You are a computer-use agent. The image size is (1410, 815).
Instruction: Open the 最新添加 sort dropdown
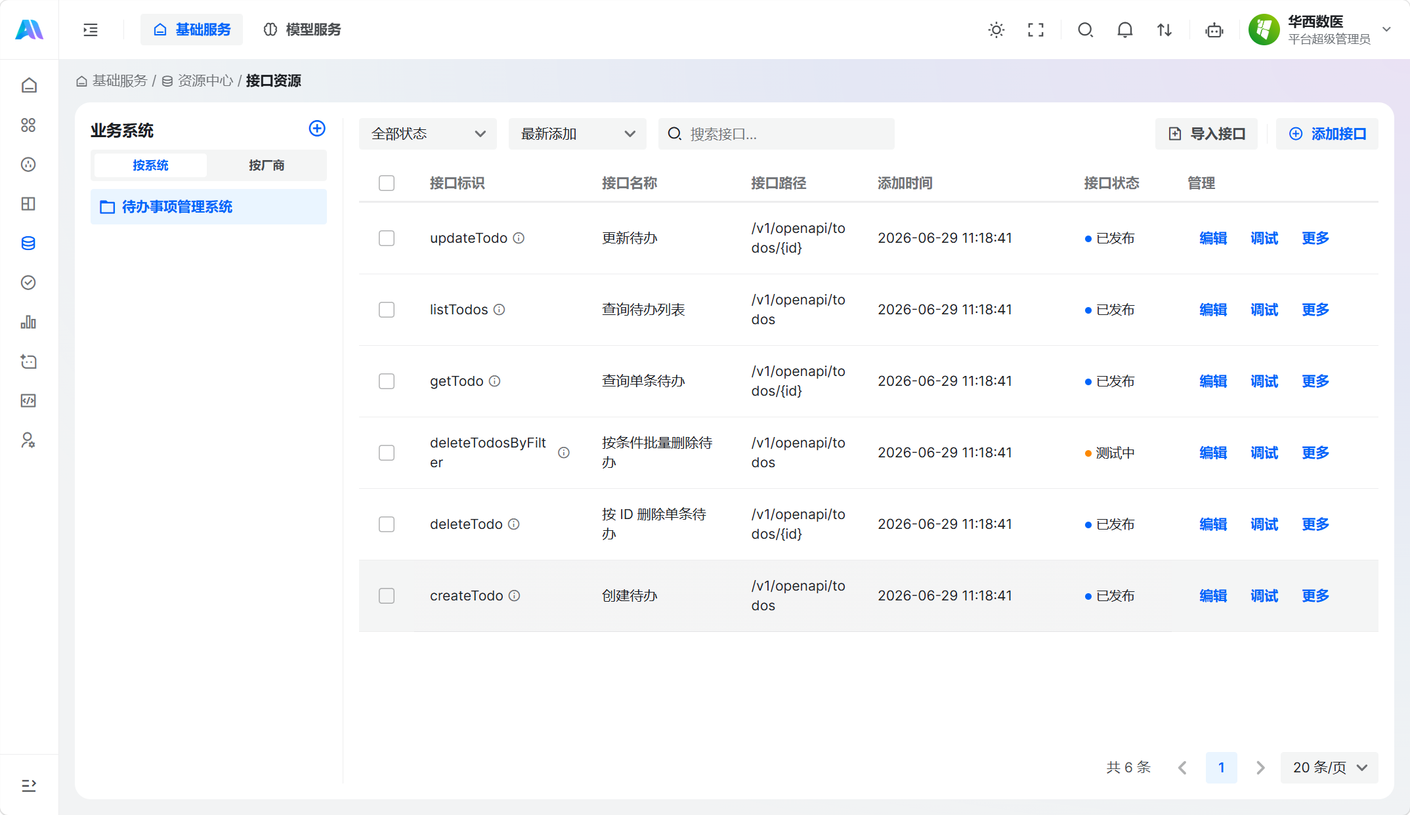[578, 134]
